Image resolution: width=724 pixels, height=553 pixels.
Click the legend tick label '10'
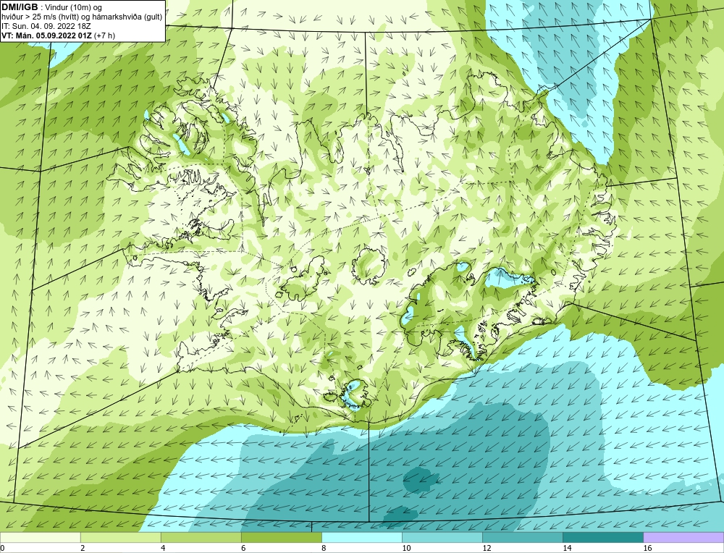click(x=406, y=548)
